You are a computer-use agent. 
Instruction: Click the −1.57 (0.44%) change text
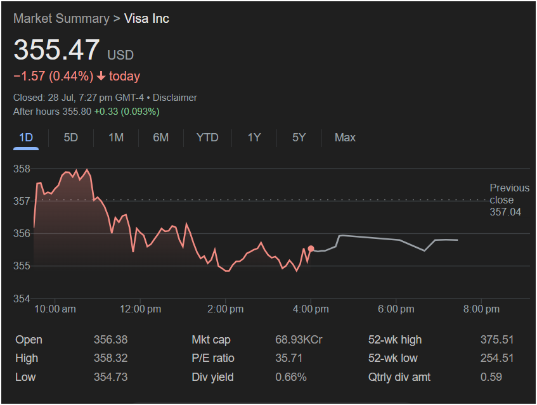tap(53, 76)
